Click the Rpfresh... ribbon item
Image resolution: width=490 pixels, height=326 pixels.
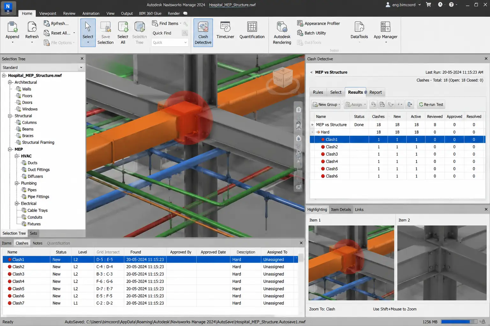56,23
